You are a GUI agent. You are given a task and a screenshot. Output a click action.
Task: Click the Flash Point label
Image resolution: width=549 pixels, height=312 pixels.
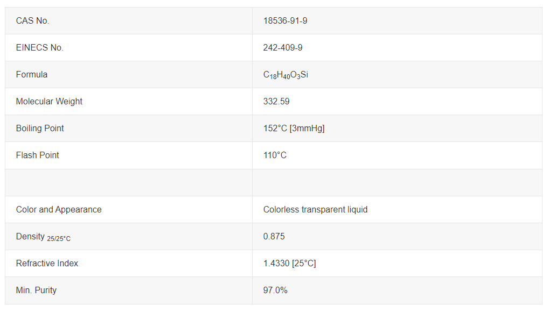click(x=38, y=155)
